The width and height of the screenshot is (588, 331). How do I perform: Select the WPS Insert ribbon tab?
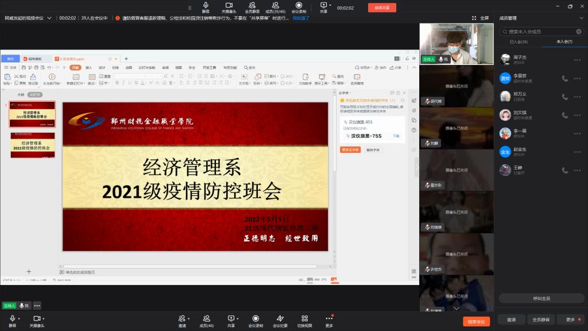click(88, 68)
